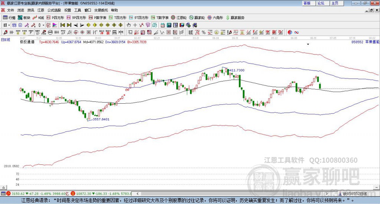380x204 pixels.
Task: Open the 设置 menu
Action: point(68,10)
